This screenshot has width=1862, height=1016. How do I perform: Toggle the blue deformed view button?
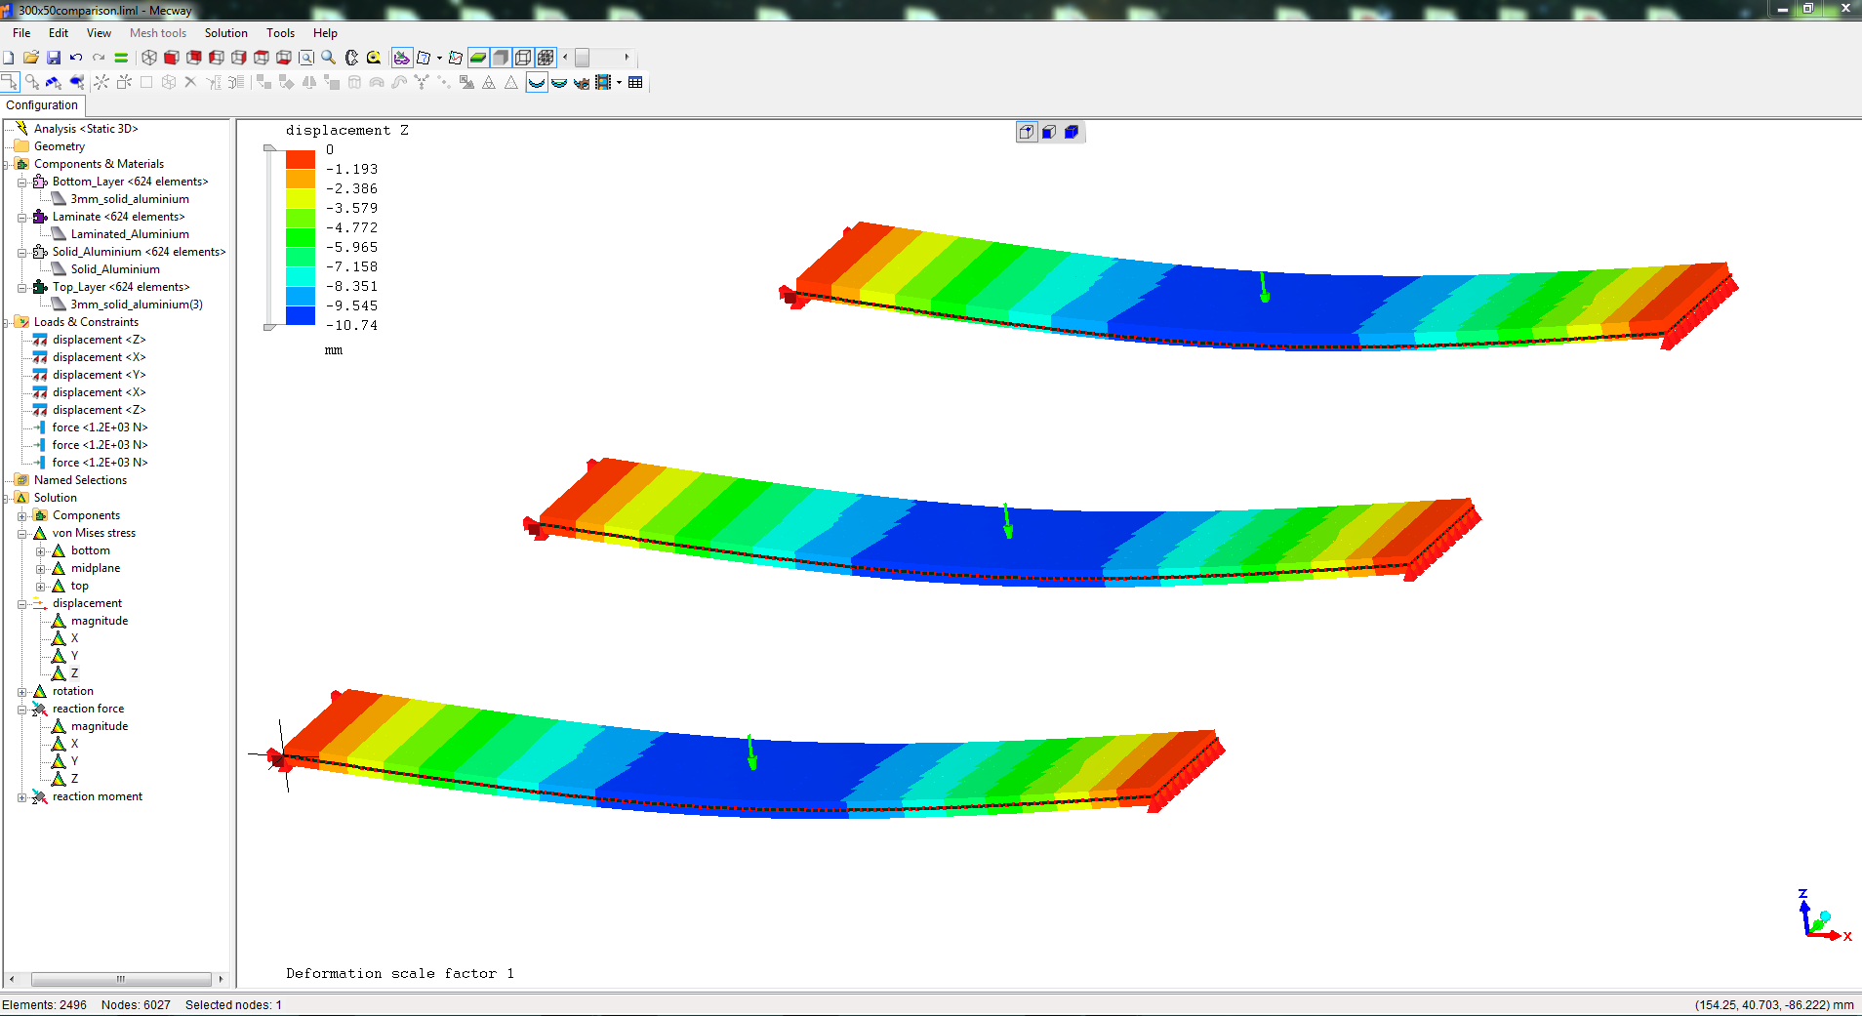[x=537, y=82]
